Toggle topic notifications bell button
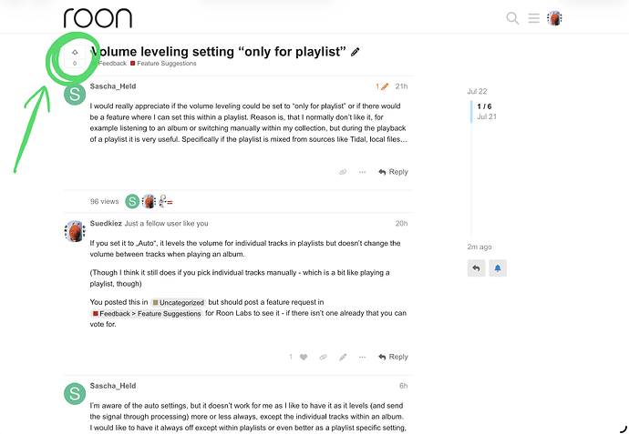 [x=498, y=268]
